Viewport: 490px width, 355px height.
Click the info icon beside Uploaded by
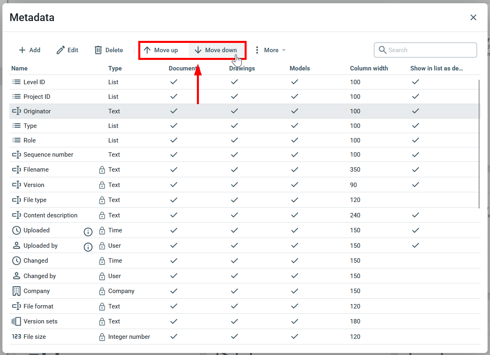pos(88,247)
